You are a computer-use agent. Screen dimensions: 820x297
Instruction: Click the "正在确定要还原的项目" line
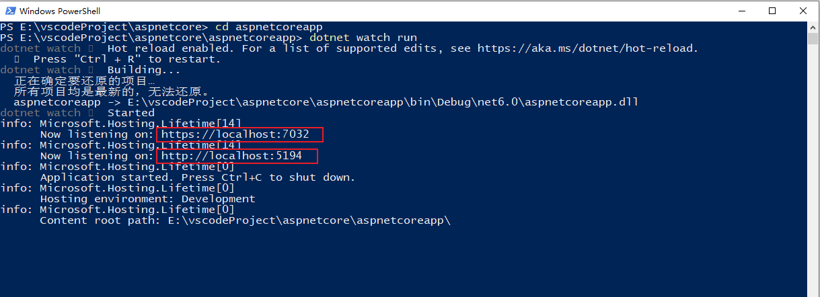84,81
